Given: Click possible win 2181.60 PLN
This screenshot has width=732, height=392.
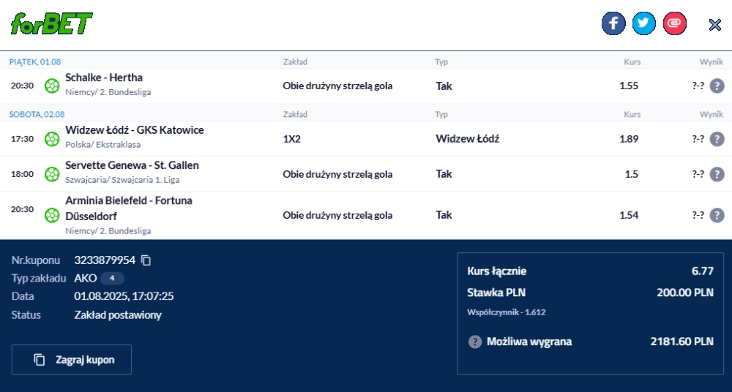Looking at the screenshot, I should [682, 342].
